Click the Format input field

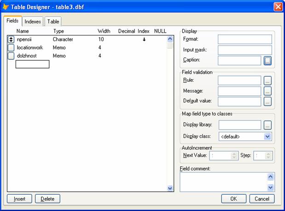point(244,40)
